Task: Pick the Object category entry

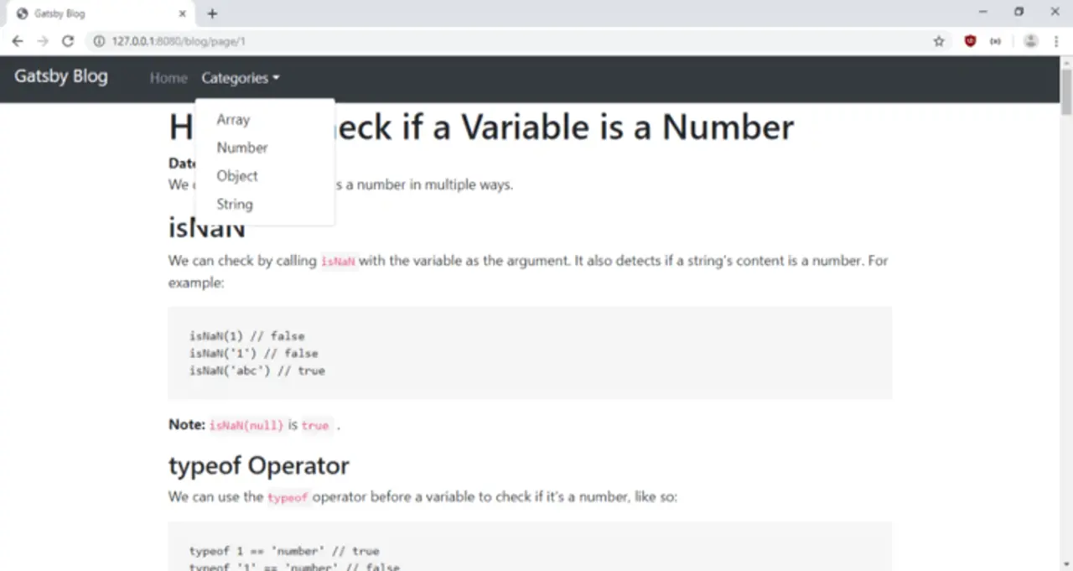Action: coord(237,176)
